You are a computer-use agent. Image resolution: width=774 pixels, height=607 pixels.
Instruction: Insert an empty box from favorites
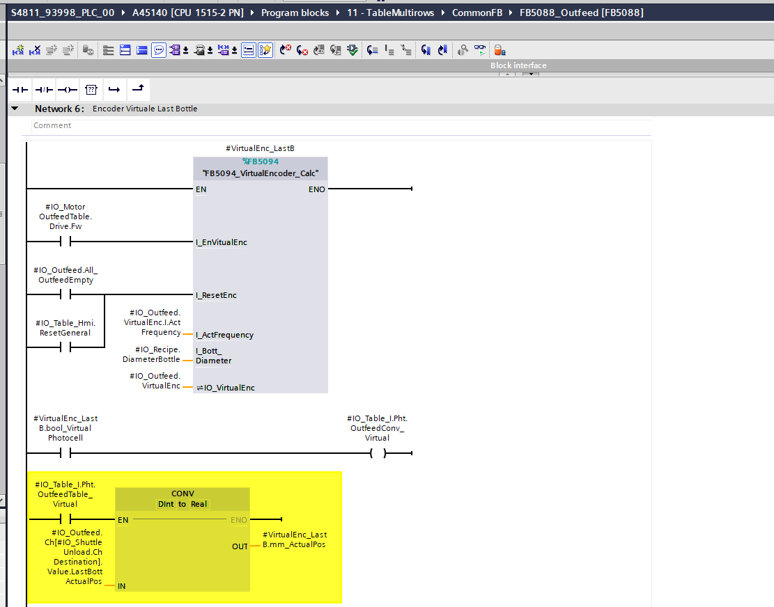[91, 90]
